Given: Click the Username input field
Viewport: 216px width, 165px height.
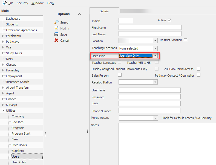Looking at the screenshot, I should pos(149,90).
